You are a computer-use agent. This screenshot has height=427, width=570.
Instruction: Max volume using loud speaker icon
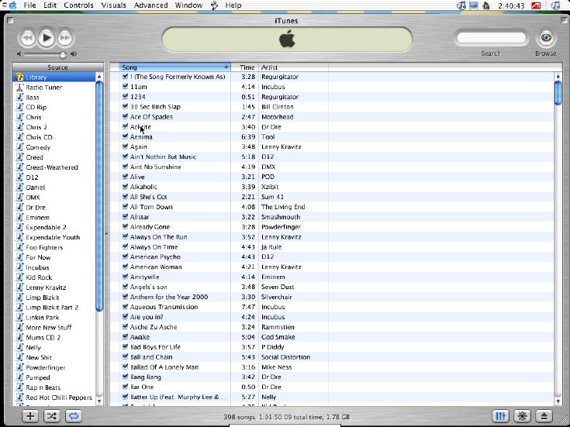pyautogui.click(x=74, y=54)
